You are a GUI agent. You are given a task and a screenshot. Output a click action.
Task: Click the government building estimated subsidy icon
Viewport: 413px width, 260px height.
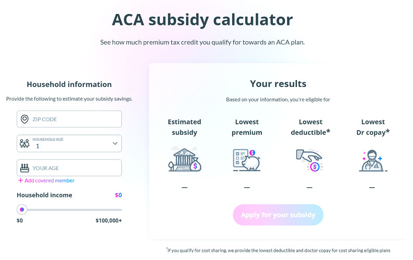pos(185,159)
